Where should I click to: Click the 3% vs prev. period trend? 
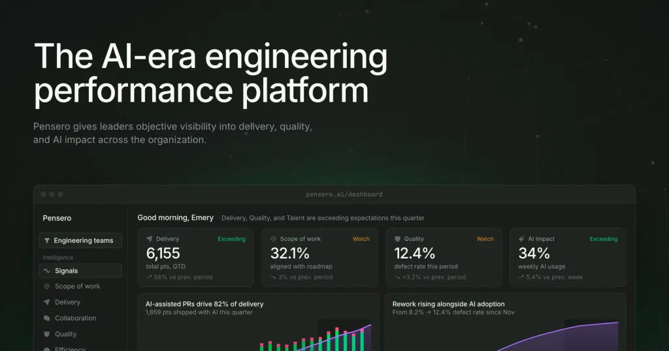click(x=301, y=277)
